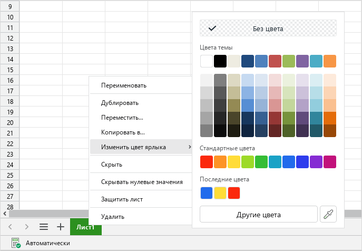Select row 27 header

pos(10,197)
